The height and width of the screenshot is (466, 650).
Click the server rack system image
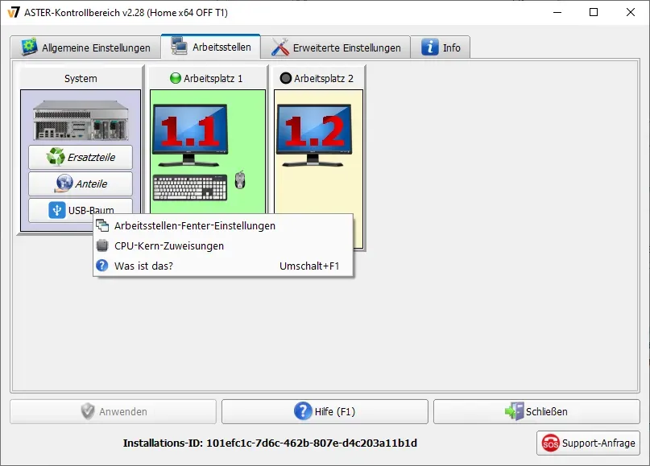click(x=80, y=121)
